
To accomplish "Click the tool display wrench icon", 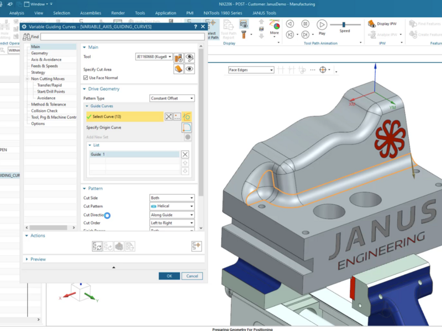I will tap(190, 58).
